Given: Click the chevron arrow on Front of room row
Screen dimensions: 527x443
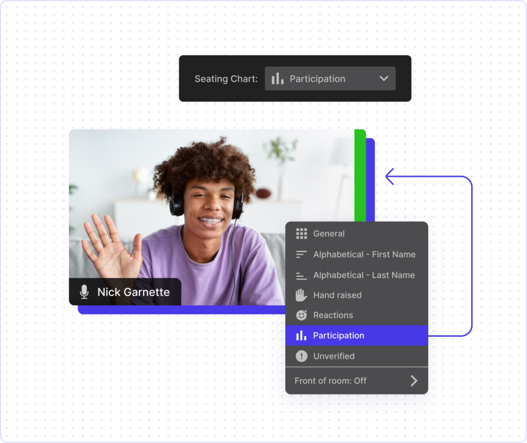Looking at the screenshot, I should [414, 381].
